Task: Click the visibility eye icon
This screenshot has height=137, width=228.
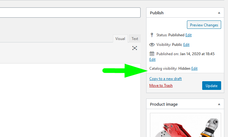Action: click(152, 45)
